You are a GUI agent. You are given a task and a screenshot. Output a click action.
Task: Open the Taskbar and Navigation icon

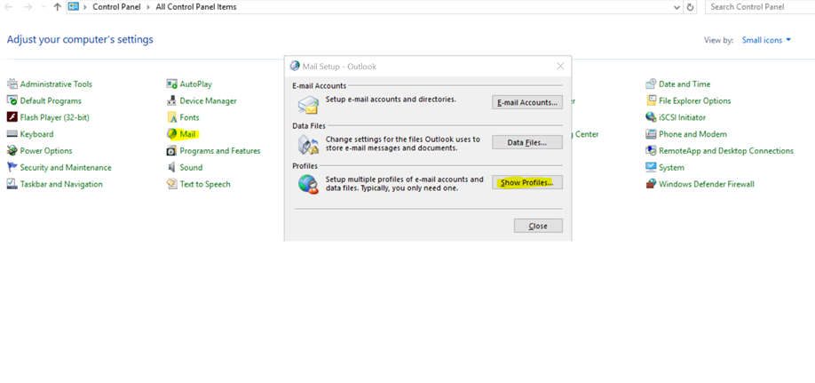pos(12,184)
